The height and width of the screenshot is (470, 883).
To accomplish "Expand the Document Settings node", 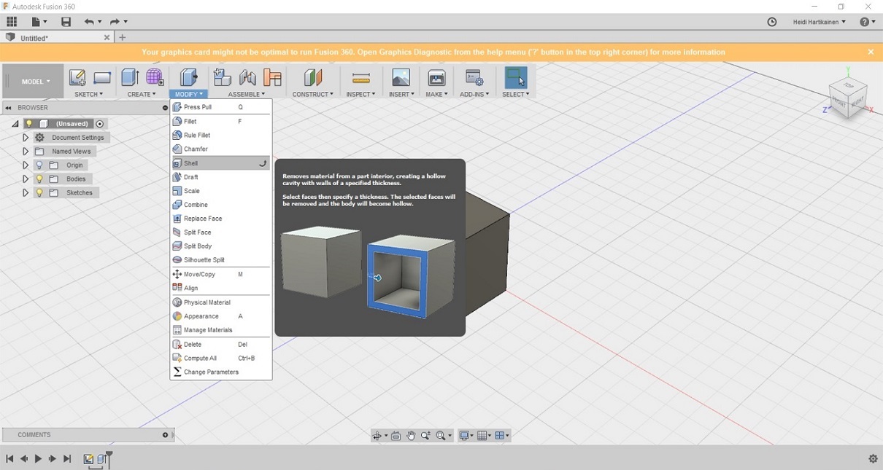I will 26,138.
